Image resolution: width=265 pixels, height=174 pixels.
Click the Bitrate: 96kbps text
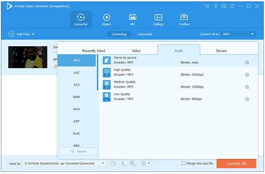(191, 99)
